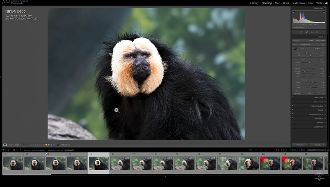
Task: Pick the White Balance eyedropper tool
Action: click(x=295, y=49)
